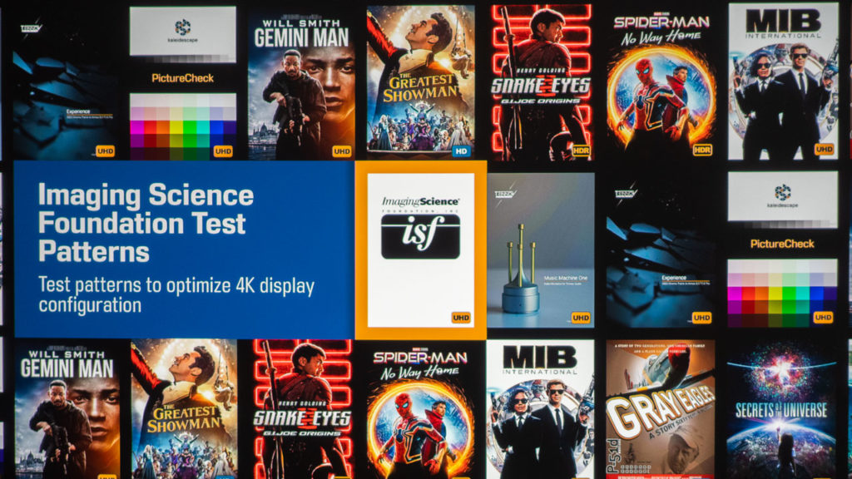Click the HDR badge on top Spider-Man poster
This screenshot has width=852, height=479.
click(x=702, y=150)
